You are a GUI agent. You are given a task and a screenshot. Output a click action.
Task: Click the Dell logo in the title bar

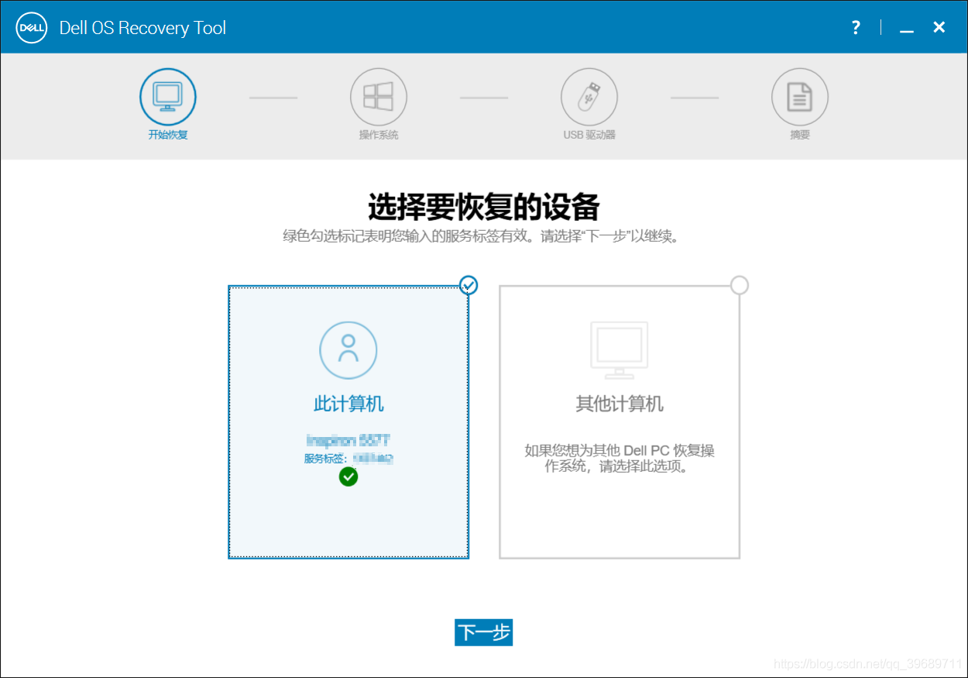pos(31,27)
